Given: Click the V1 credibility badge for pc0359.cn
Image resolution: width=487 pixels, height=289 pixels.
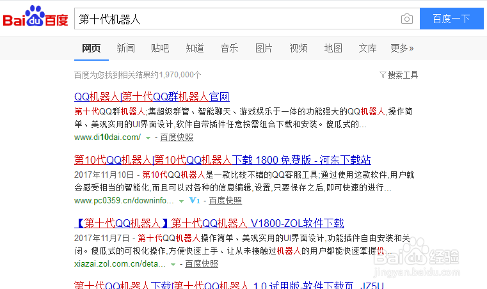Looking at the screenshot, I should 194,201.
